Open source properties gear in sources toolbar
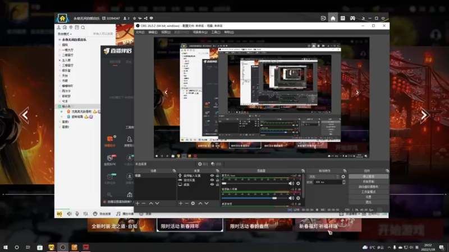This screenshot has width=449, height=252. pyautogui.click(x=193, y=203)
